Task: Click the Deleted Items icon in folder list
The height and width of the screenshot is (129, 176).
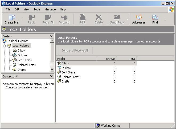Action: click(59, 77)
